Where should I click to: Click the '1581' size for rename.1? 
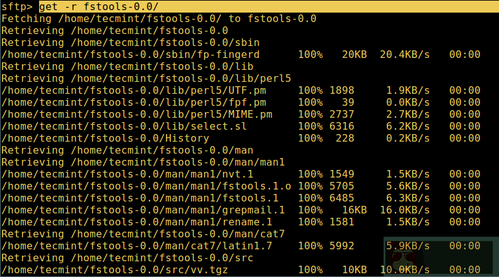(x=342, y=222)
